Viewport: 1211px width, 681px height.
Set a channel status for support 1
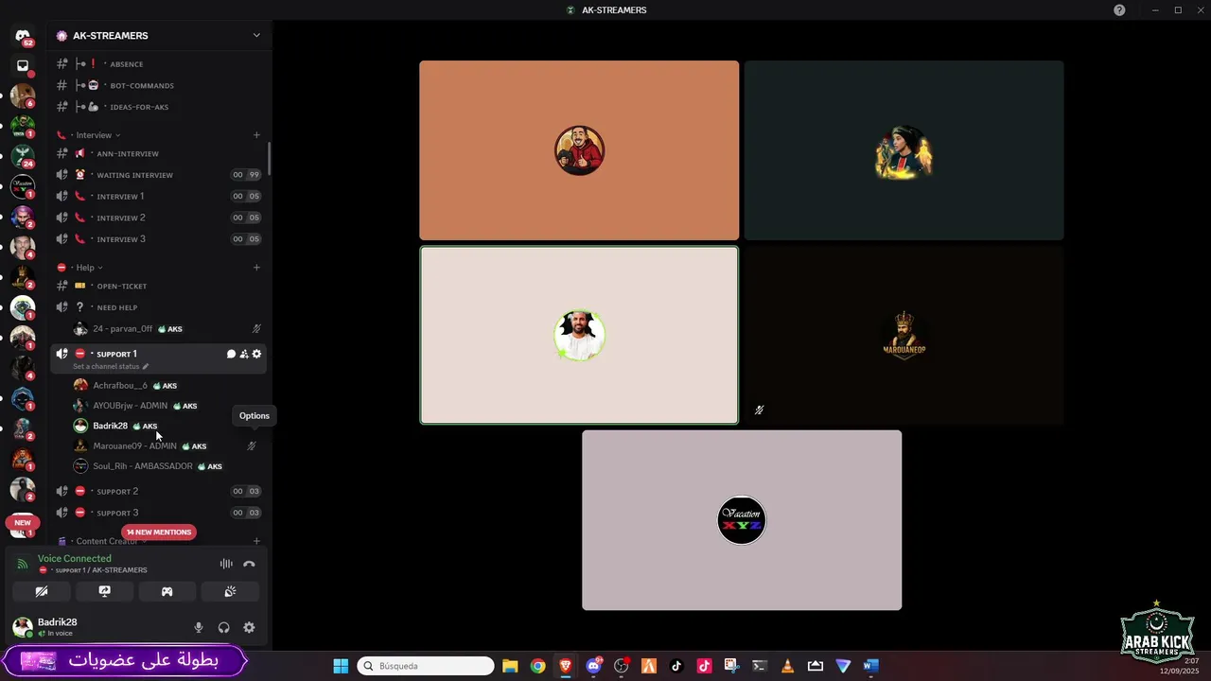coord(111,366)
